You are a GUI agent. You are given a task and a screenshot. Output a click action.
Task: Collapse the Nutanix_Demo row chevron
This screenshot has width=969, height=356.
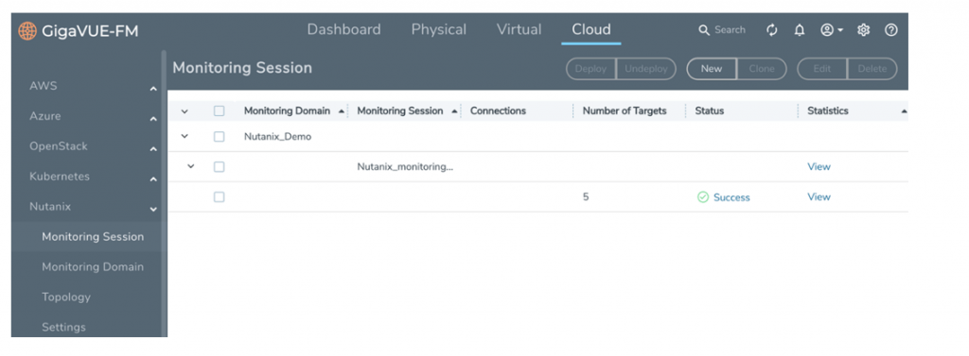[185, 136]
